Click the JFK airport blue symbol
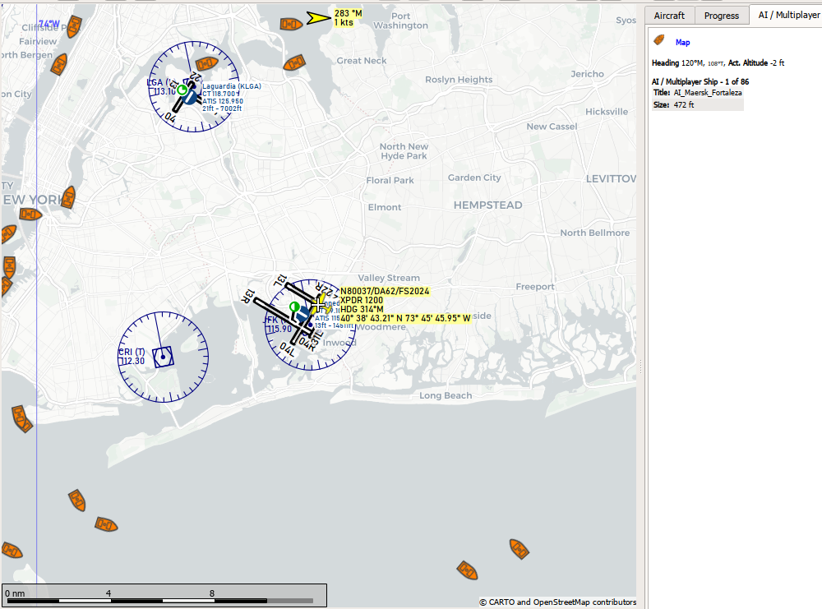822x609 pixels. [x=303, y=315]
